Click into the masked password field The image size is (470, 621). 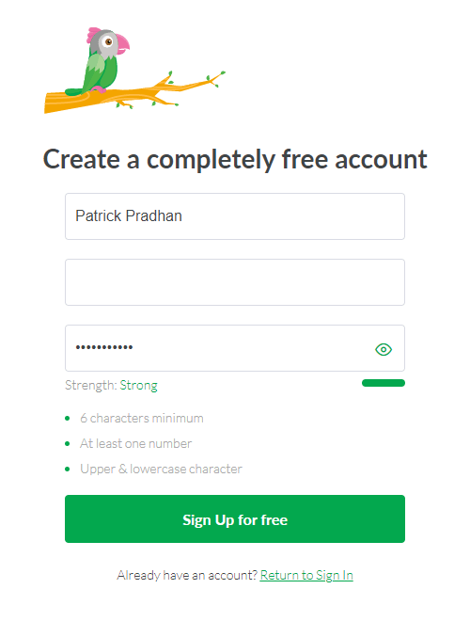(x=235, y=348)
